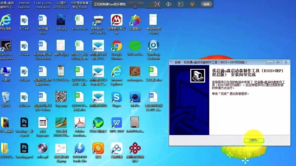The image size is (296, 166).
Task: Click the 完成 button to finish installation
Action: (254, 140)
